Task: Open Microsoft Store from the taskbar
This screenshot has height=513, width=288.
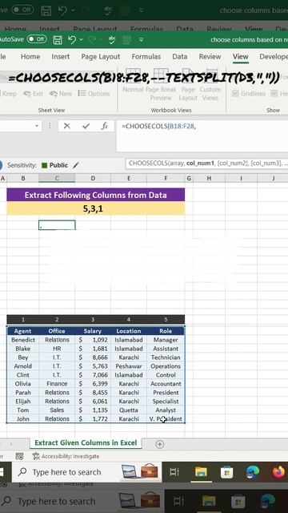Action: (226, 472)
